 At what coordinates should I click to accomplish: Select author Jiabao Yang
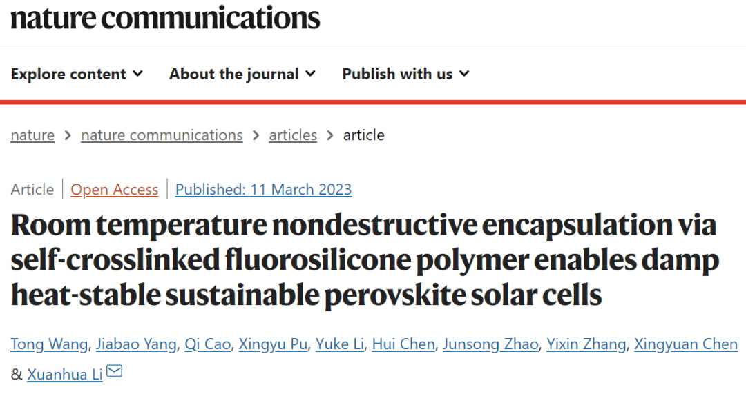click(x=136, y=344)
